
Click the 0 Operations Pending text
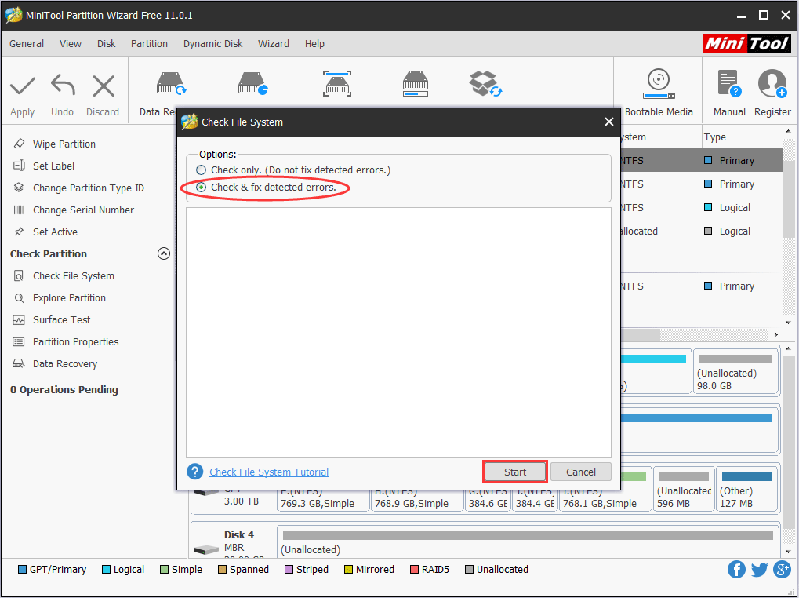[x=64, y=389]
